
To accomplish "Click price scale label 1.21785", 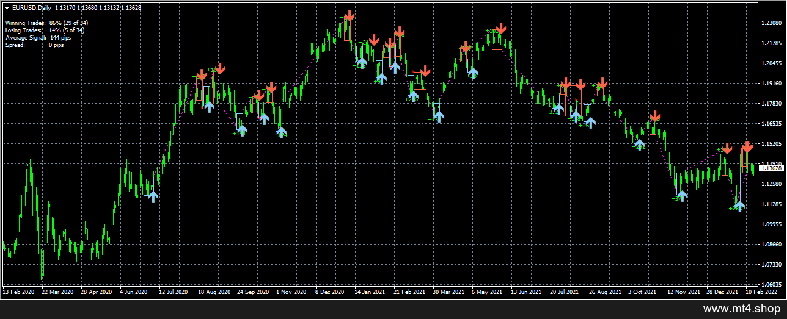I will click(771, 43).
